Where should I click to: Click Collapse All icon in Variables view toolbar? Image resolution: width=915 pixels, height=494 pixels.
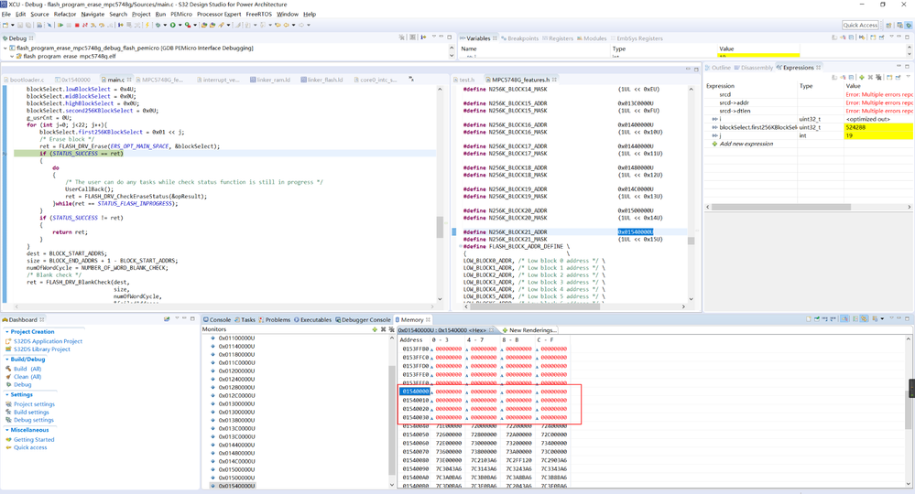point(852,38)
